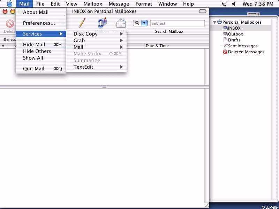Open Preferences... from the Mail menu
The height and width of the screenshot is (209, 279).
point(41,23)
